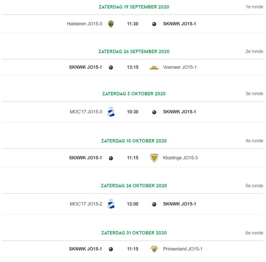Click the 10:30 kickoff time
This screenshot has width=266, height=262.
point(133,112)
